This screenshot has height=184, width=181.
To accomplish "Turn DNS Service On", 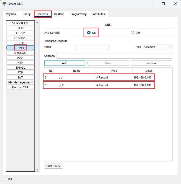I will 89,33.
